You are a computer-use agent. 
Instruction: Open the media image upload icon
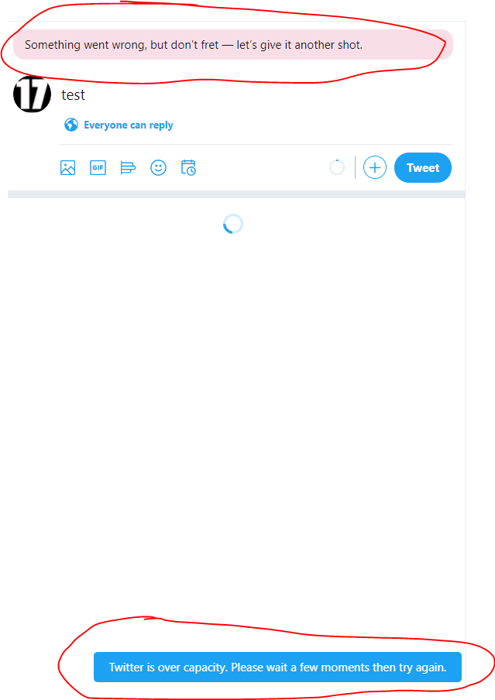68,168
